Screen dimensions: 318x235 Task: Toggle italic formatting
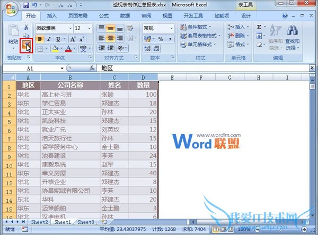coord(49,39)
